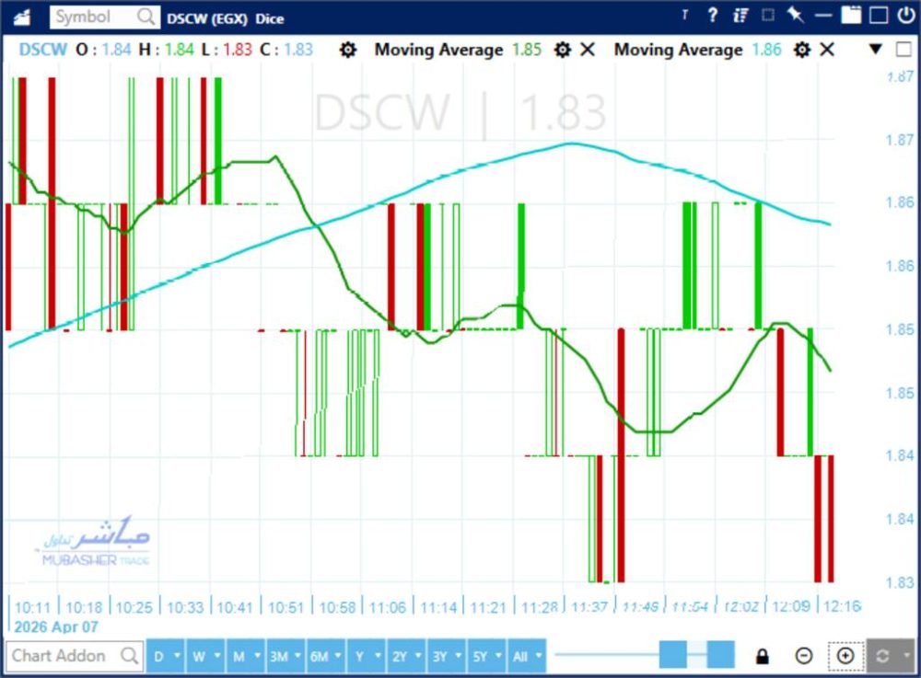The image size is (921, 678).
Task: Select the 3M time range
Action: [277, 656]
